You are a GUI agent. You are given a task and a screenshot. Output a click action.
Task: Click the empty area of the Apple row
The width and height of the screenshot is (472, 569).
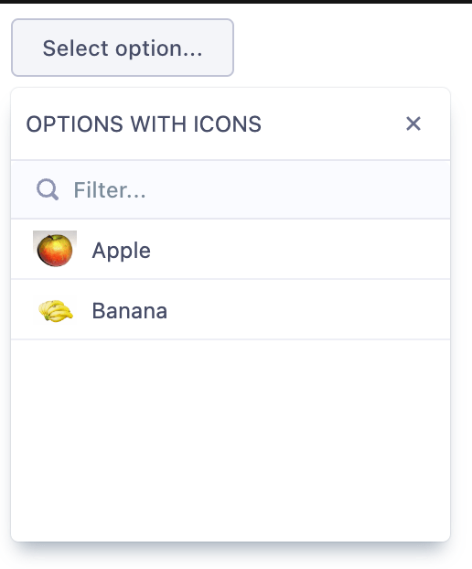pos(301,249)
